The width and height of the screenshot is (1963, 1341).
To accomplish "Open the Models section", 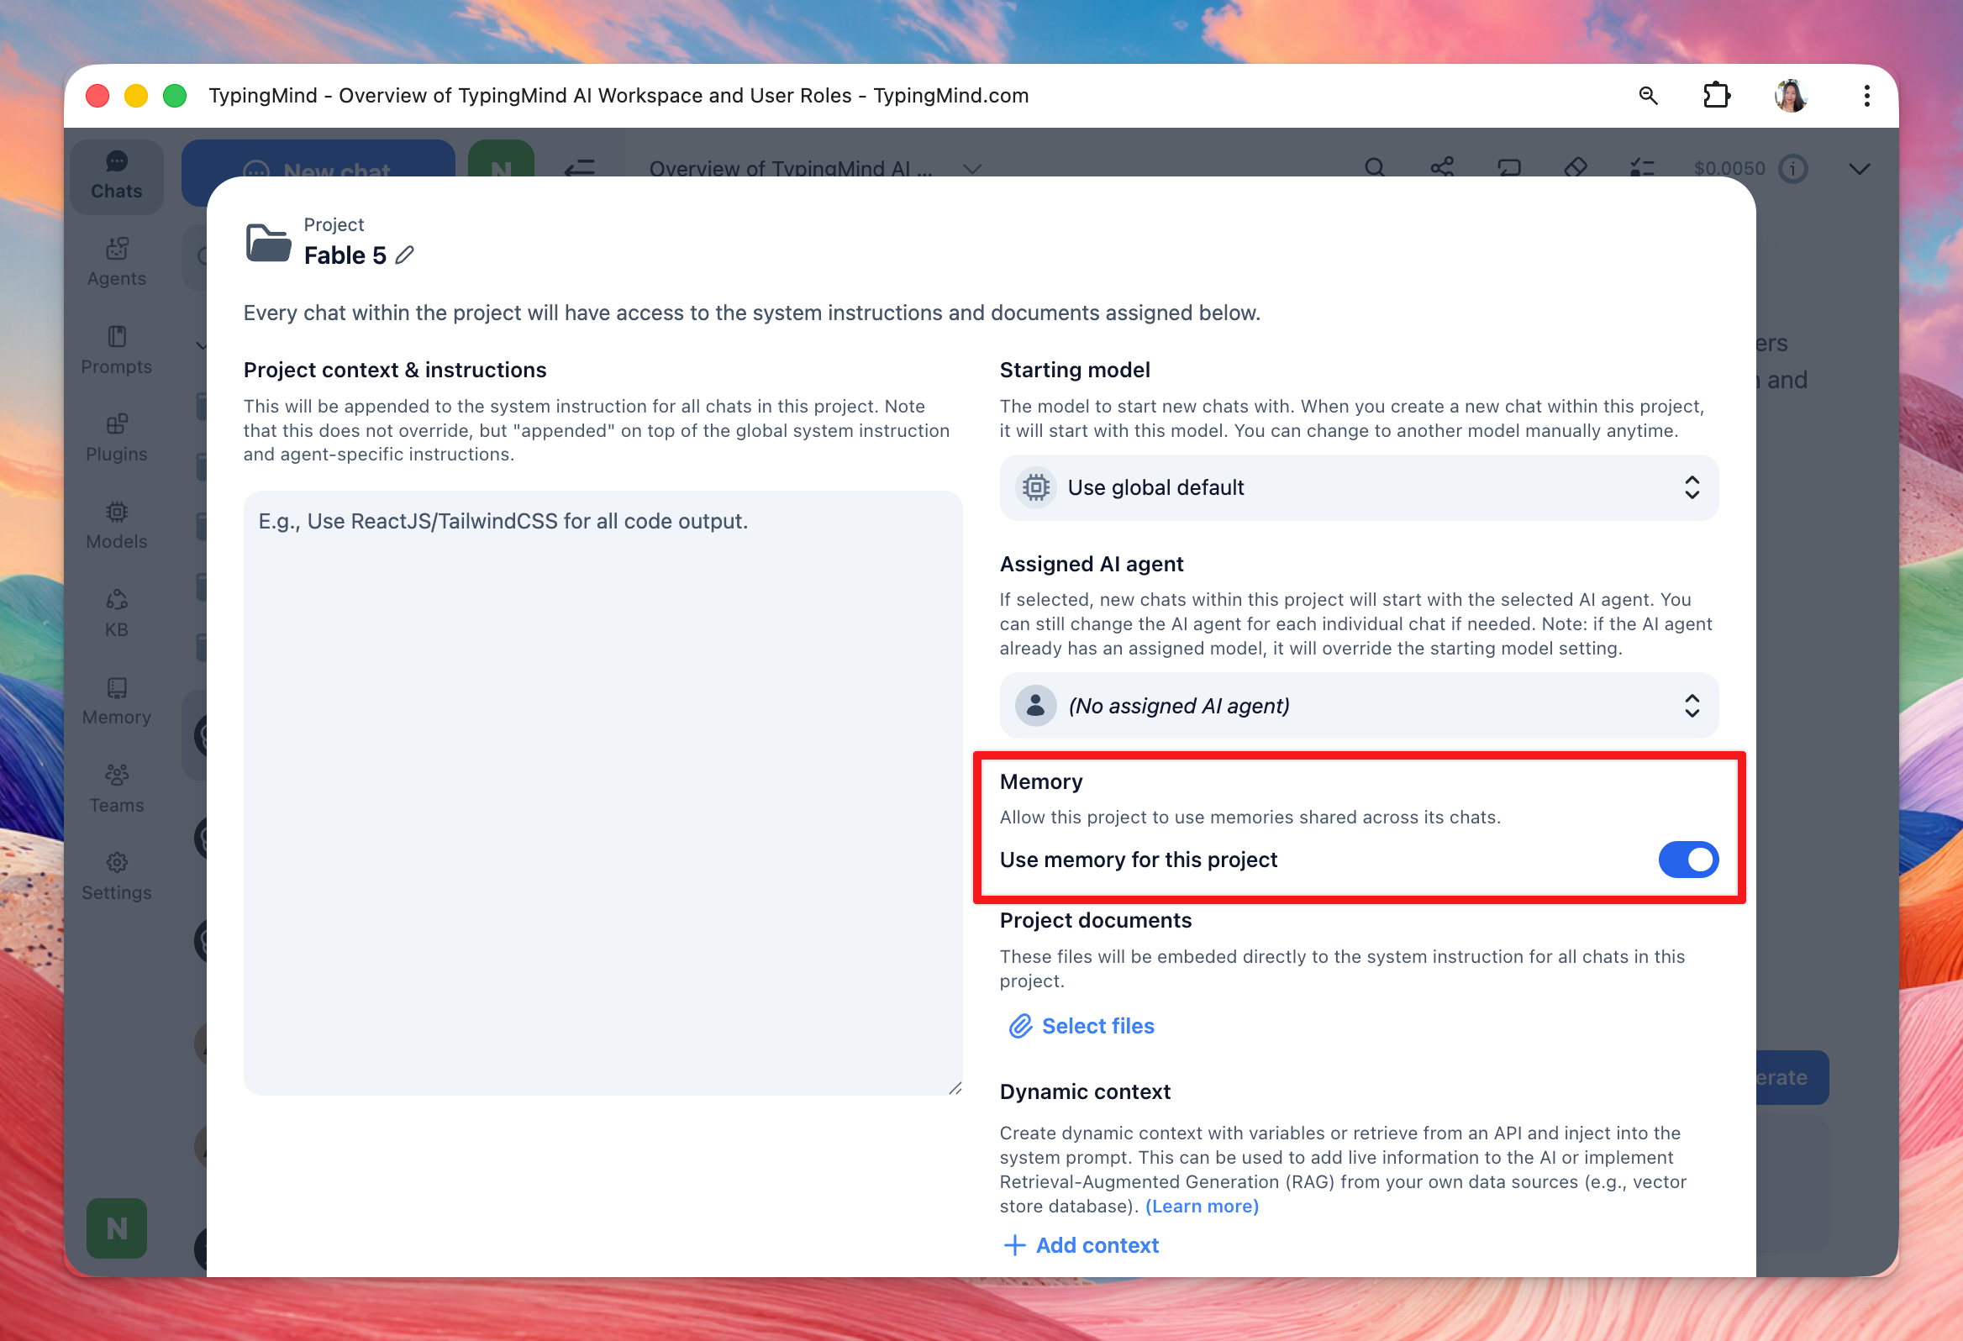I will pyautogui.click(x=117, y=526).
